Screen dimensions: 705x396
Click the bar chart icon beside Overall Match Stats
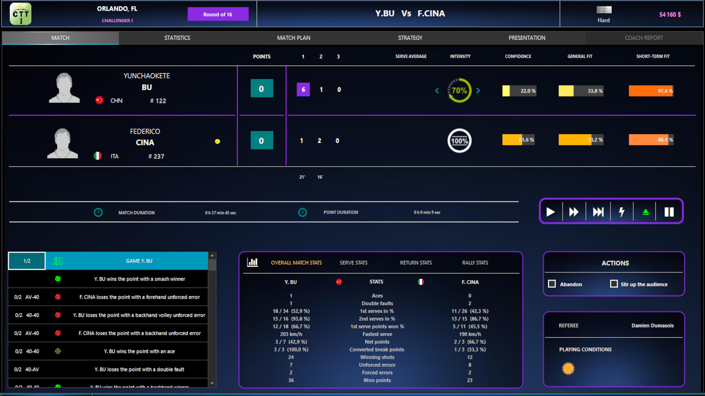[253, 262]
